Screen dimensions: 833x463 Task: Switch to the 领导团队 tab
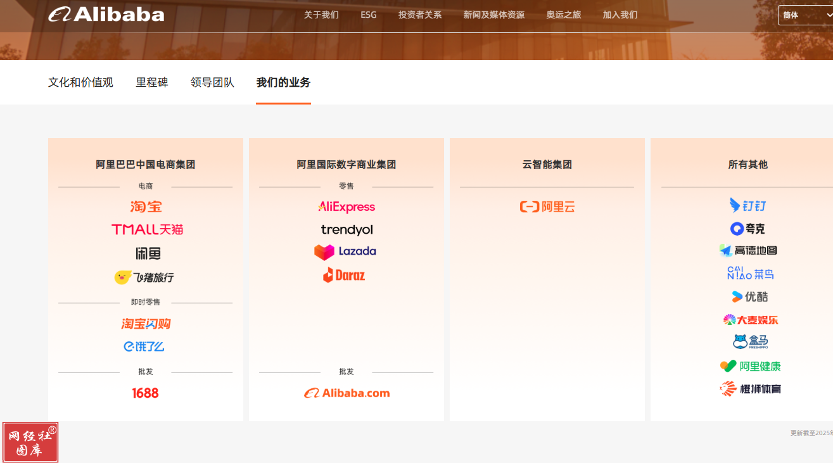212,82
